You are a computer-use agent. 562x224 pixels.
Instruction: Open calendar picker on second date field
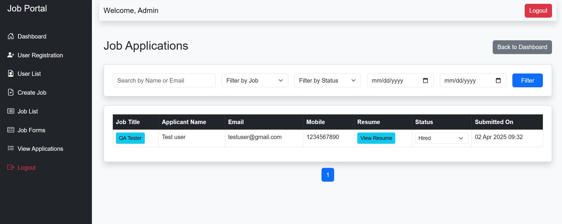pos(498,81)
